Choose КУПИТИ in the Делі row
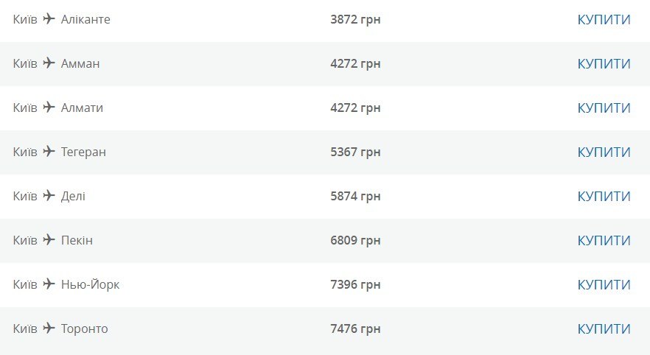The image size is (650, 355). pyautogui.click(x=604, y=197)
